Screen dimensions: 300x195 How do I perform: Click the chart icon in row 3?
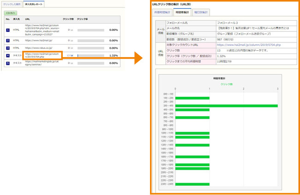pyautogui.click(x=72, y=47)
